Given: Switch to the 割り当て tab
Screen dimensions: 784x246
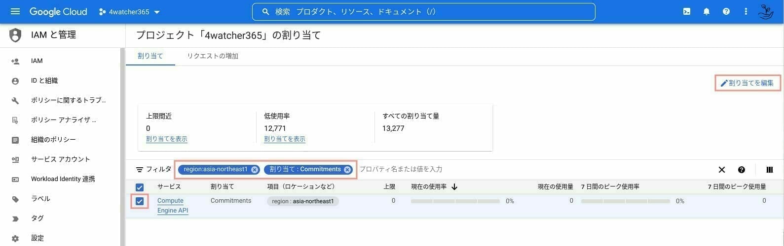Looking at the screenshot, I should pos(150,56).
